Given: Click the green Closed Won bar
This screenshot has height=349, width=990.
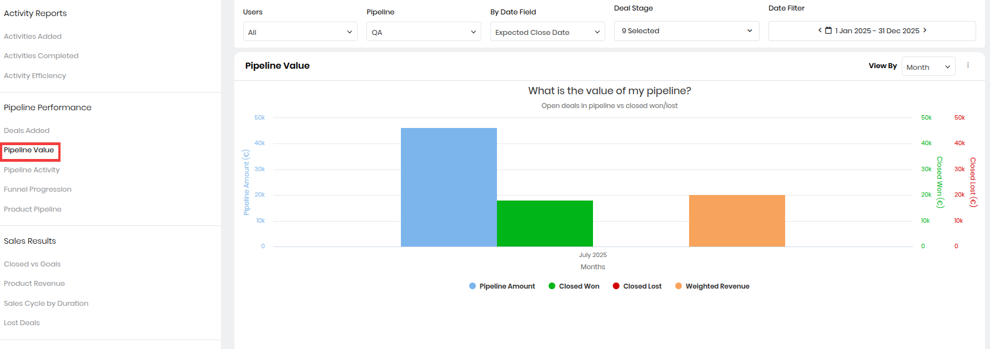Looking at the screenshot, I should 545,224.
